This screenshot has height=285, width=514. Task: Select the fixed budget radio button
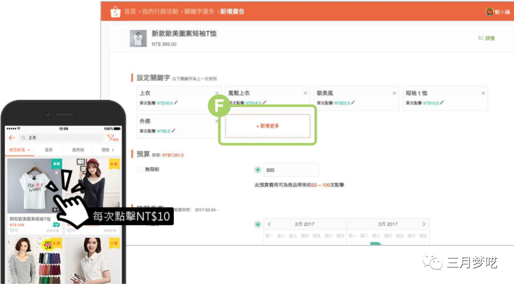tap(258, 170)
